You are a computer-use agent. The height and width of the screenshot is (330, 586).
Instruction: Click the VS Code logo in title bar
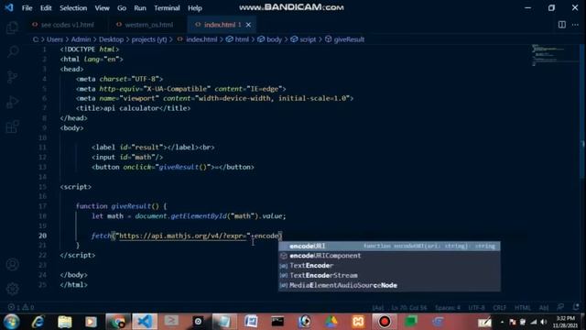[x=9, y=7]
